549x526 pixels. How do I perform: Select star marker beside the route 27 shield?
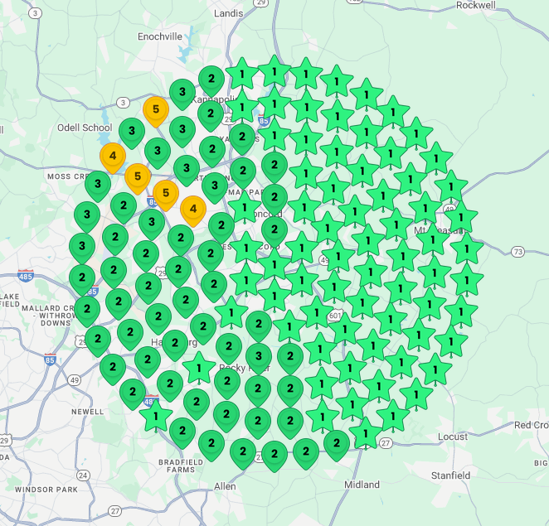coord(366,432)
